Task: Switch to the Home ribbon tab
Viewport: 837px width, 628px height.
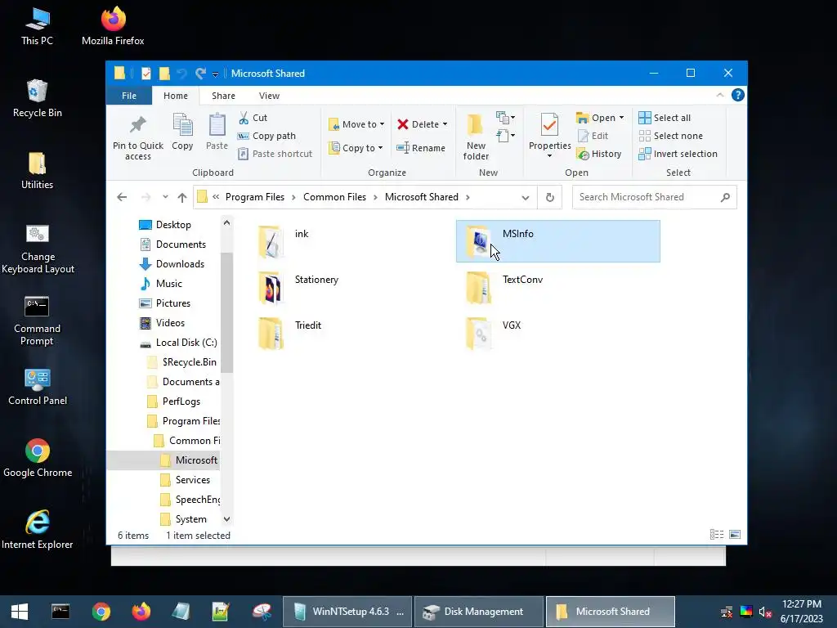Action: click(176, 96)
